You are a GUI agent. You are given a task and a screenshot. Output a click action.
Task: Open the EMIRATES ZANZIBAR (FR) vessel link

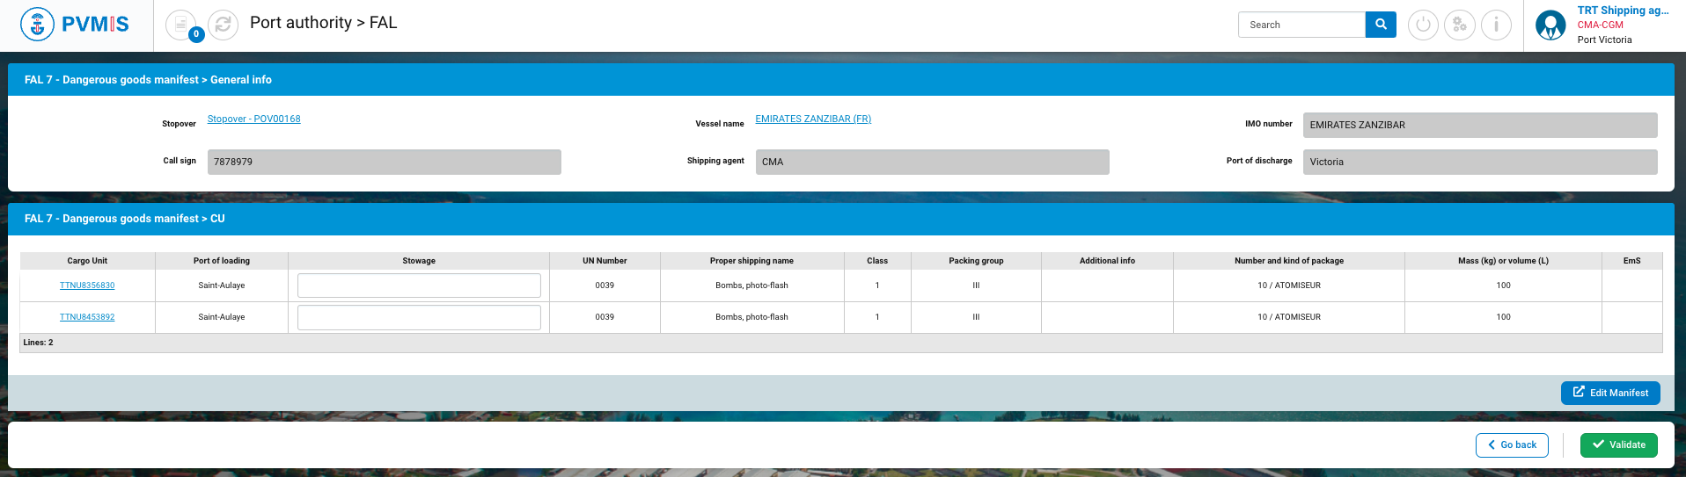point(813,119)
